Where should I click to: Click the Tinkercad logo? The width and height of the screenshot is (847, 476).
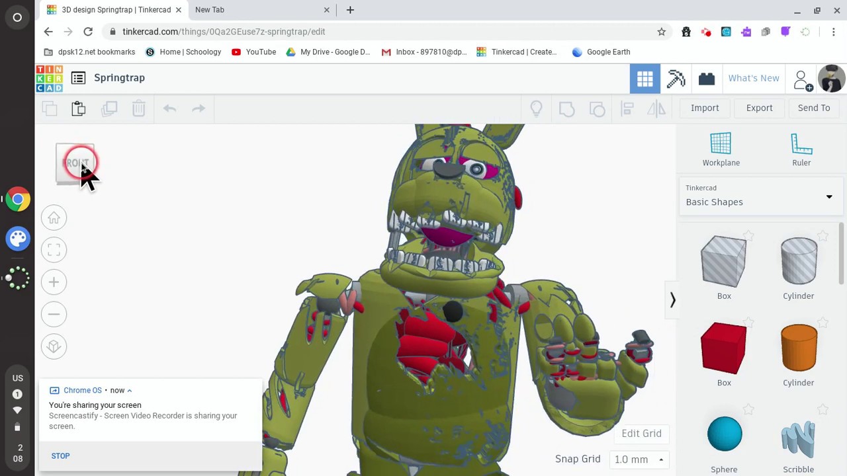[50, 78]
